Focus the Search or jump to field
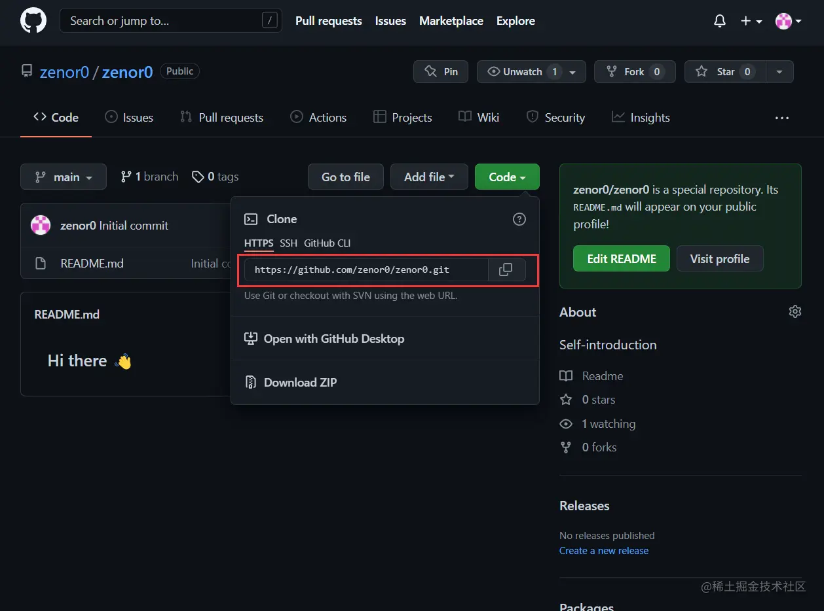Image resolution: width=824 pixels, height=611 pixels. coord(171,21)
